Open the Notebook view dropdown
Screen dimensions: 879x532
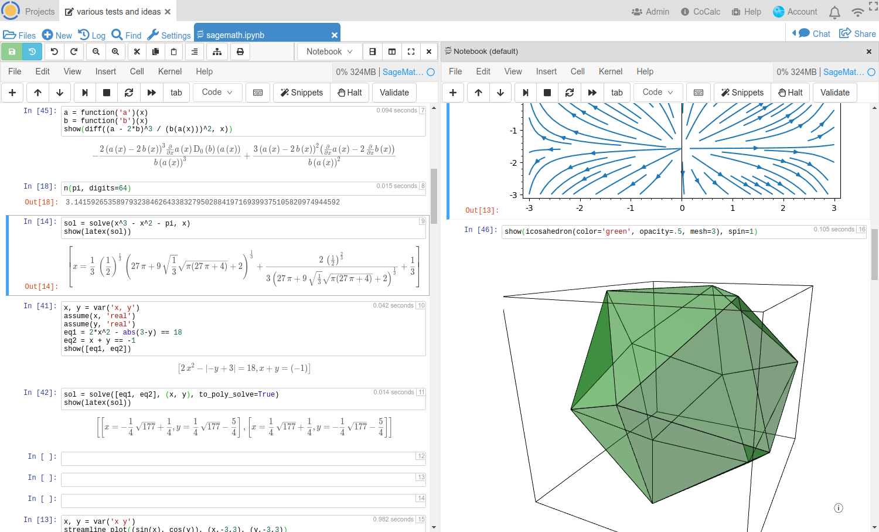click(x=329, y=52)
